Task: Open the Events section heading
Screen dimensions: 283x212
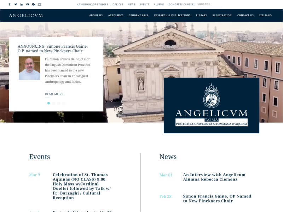Action: click(x=40, y=157)
